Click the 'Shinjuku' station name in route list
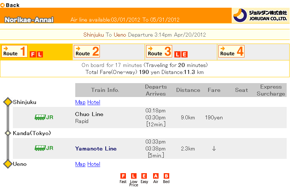This screenshot has width=290, height=190. [25, 102]
